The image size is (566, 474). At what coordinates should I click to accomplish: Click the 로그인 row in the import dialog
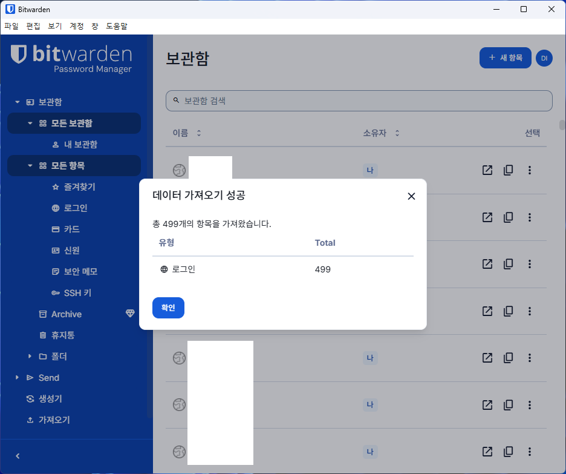(283, 269)
